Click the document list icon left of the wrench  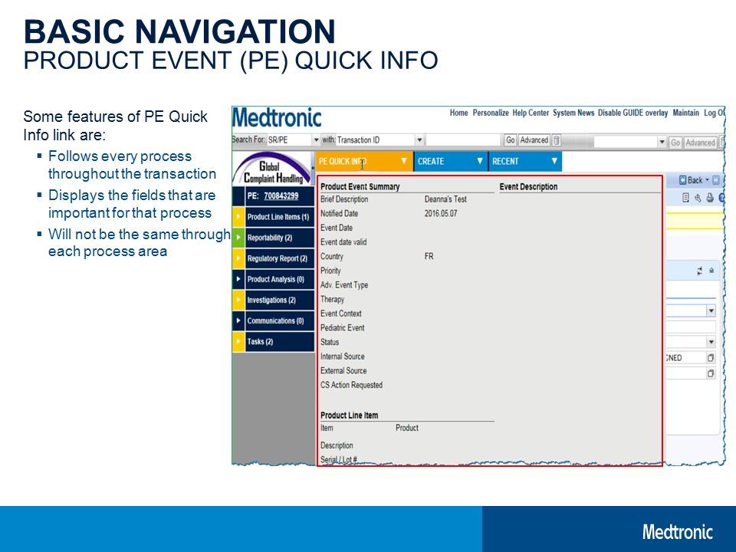(x=685, y=198)
